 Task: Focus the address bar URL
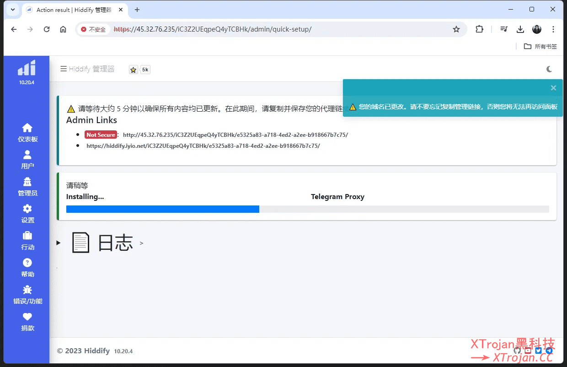coord(213,29)
